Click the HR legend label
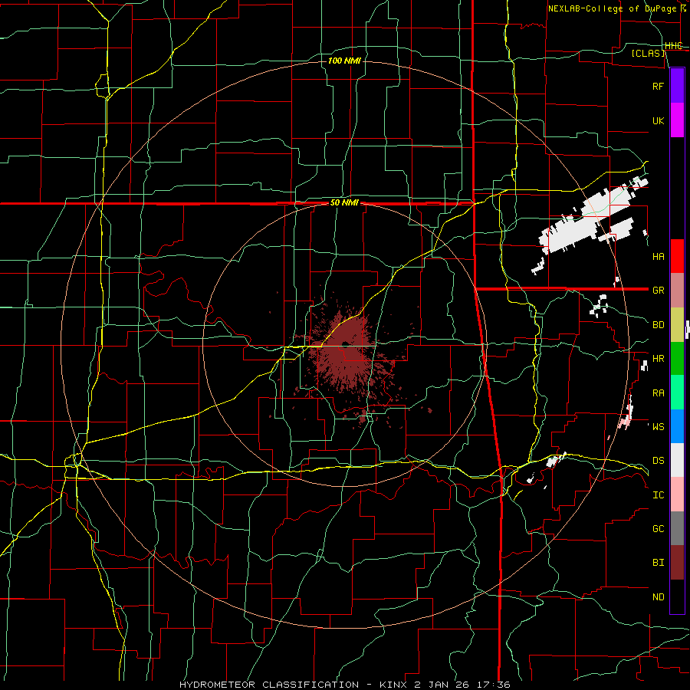The height and width of the screenshot is (690, 690). click(659, 359)
